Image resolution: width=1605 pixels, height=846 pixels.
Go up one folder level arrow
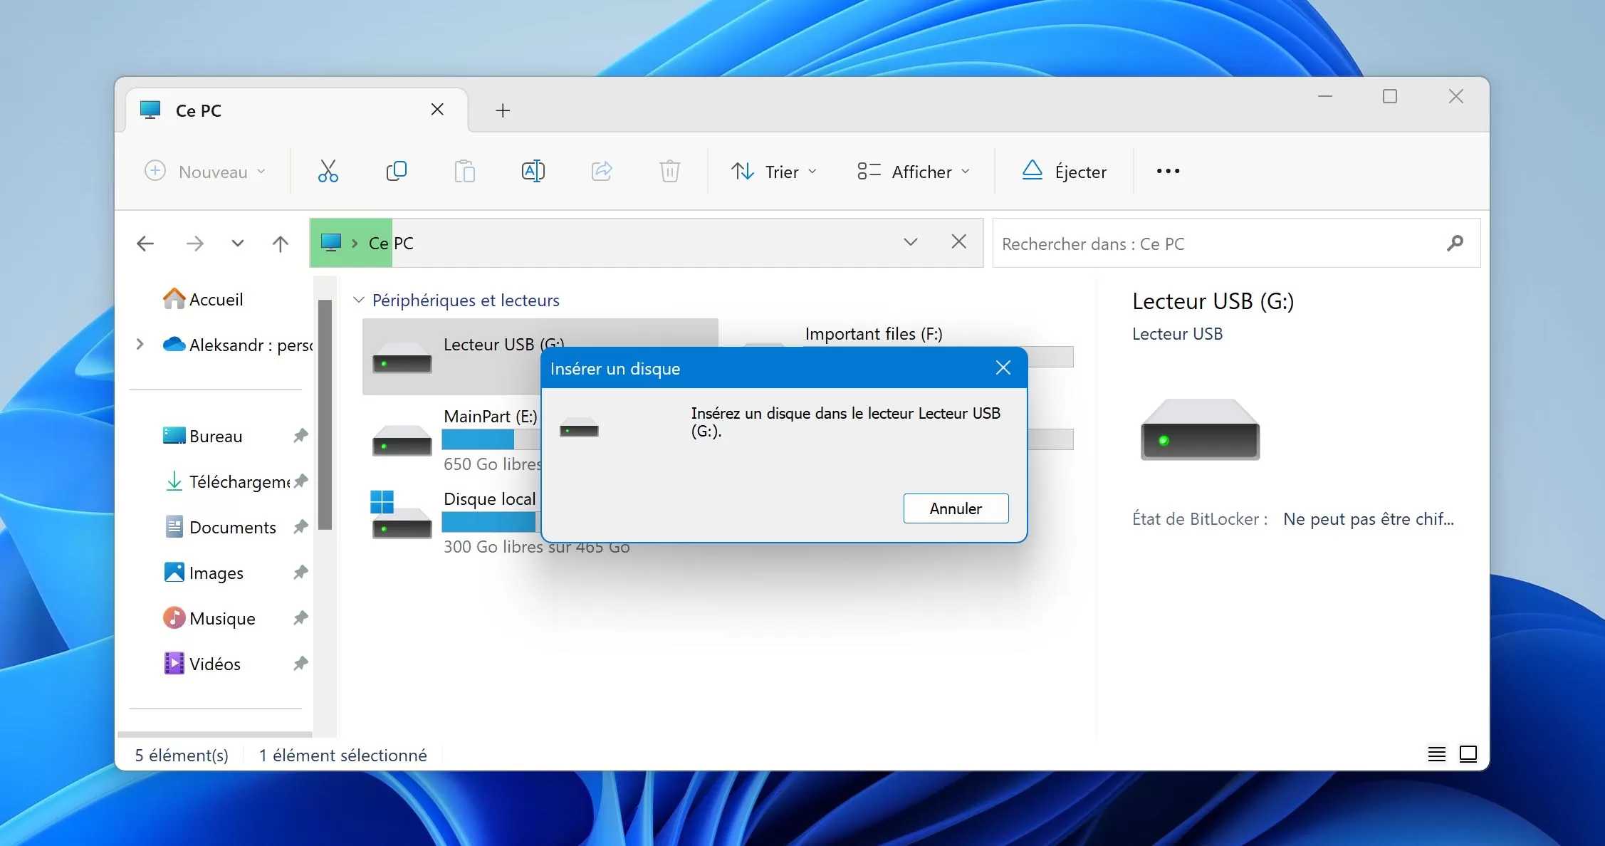(281, 244)
